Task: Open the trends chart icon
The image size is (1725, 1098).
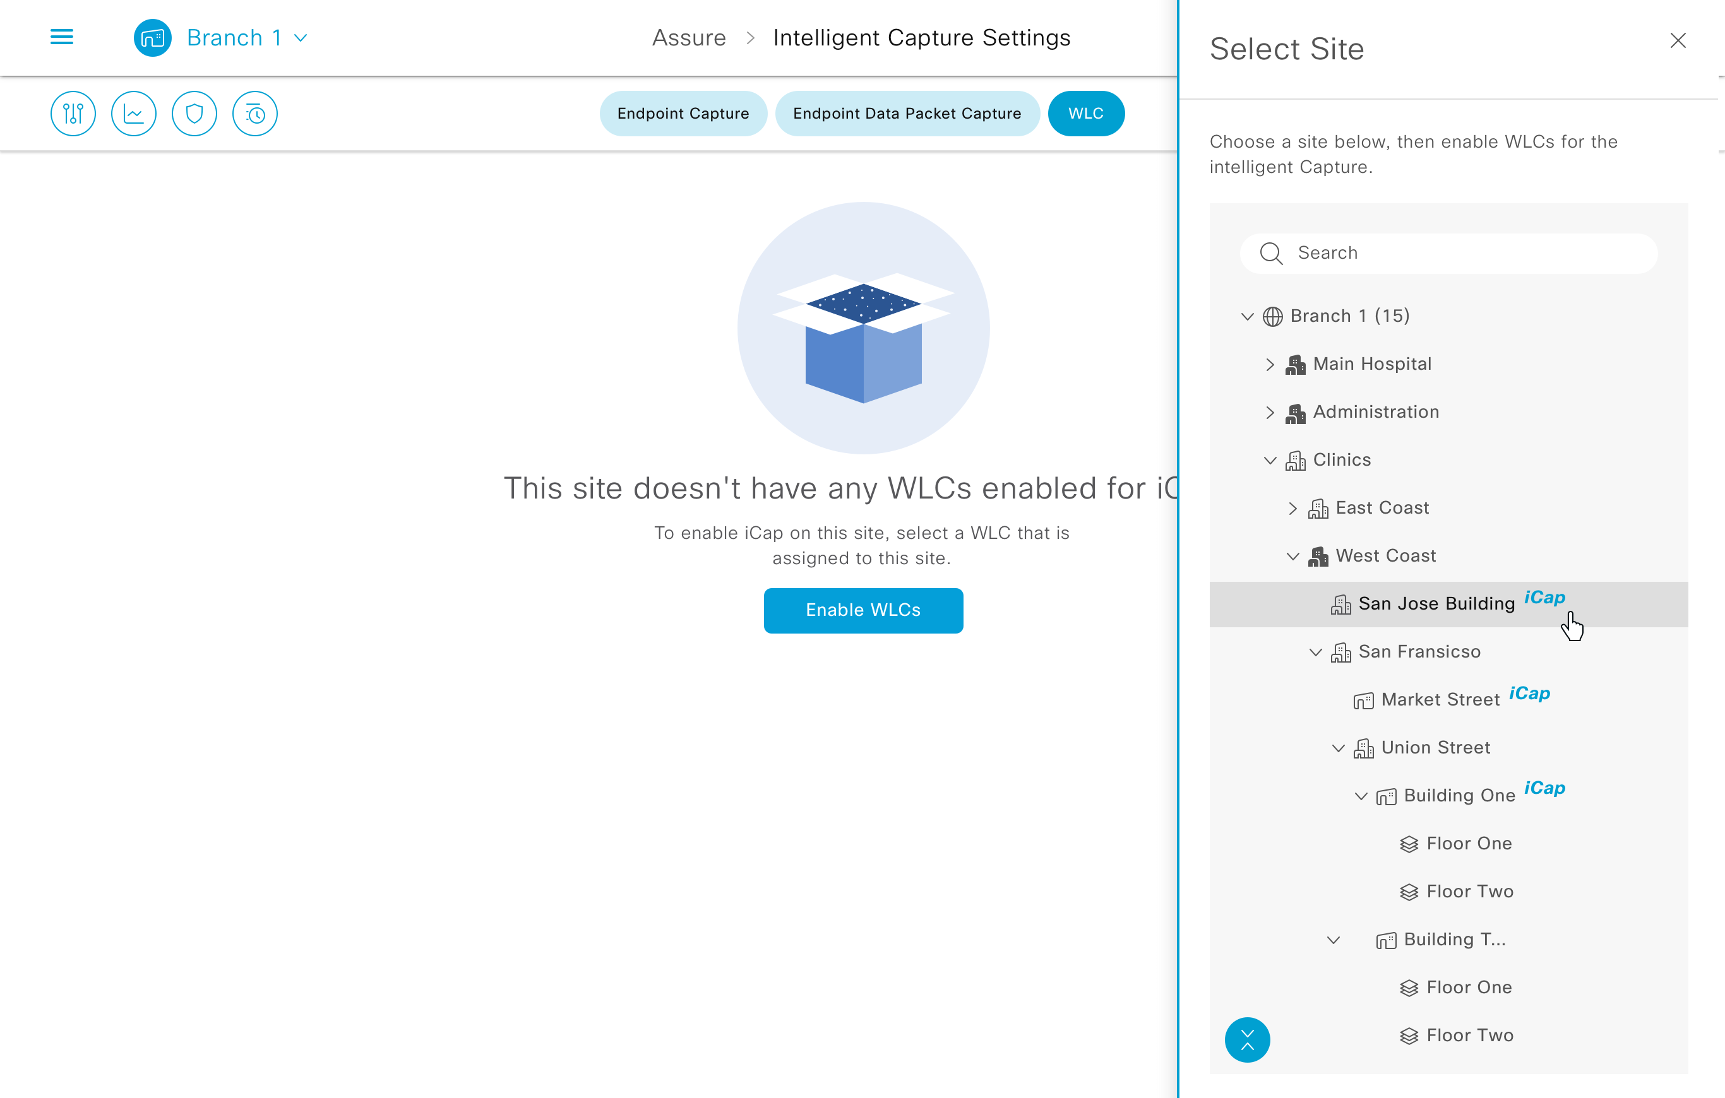Action: tap(134, 113)
